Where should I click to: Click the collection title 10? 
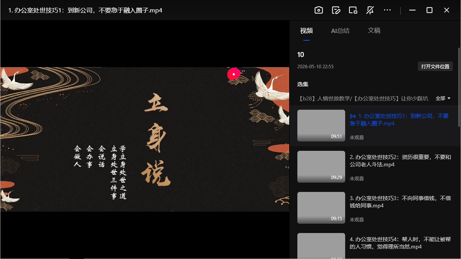(300, 55)
